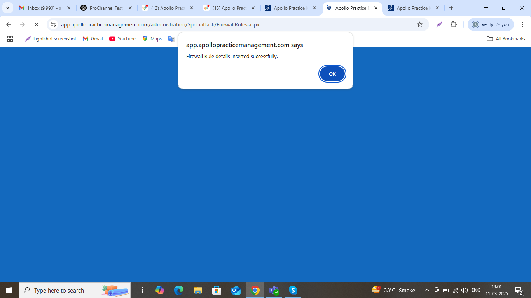Image resolution: width=531 pixels, height=298 pixels.
Task: Click OK in the firewall rule alert
Action: (332, 74)
